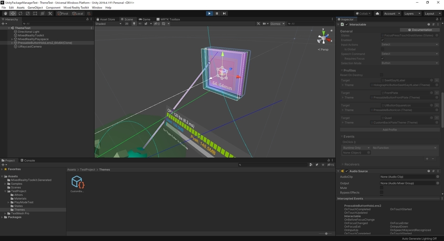The width and height of the screenshot is (444, 241).
Task: Toggle the Requires Focus checkbox
Action: [x=382, y=59]
